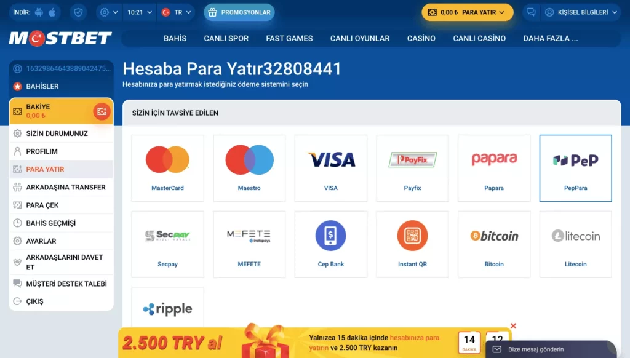The height and width of the screenshot is (358, 630).
Task: Select Bitcoin payment method
Action: click(494, 244)
